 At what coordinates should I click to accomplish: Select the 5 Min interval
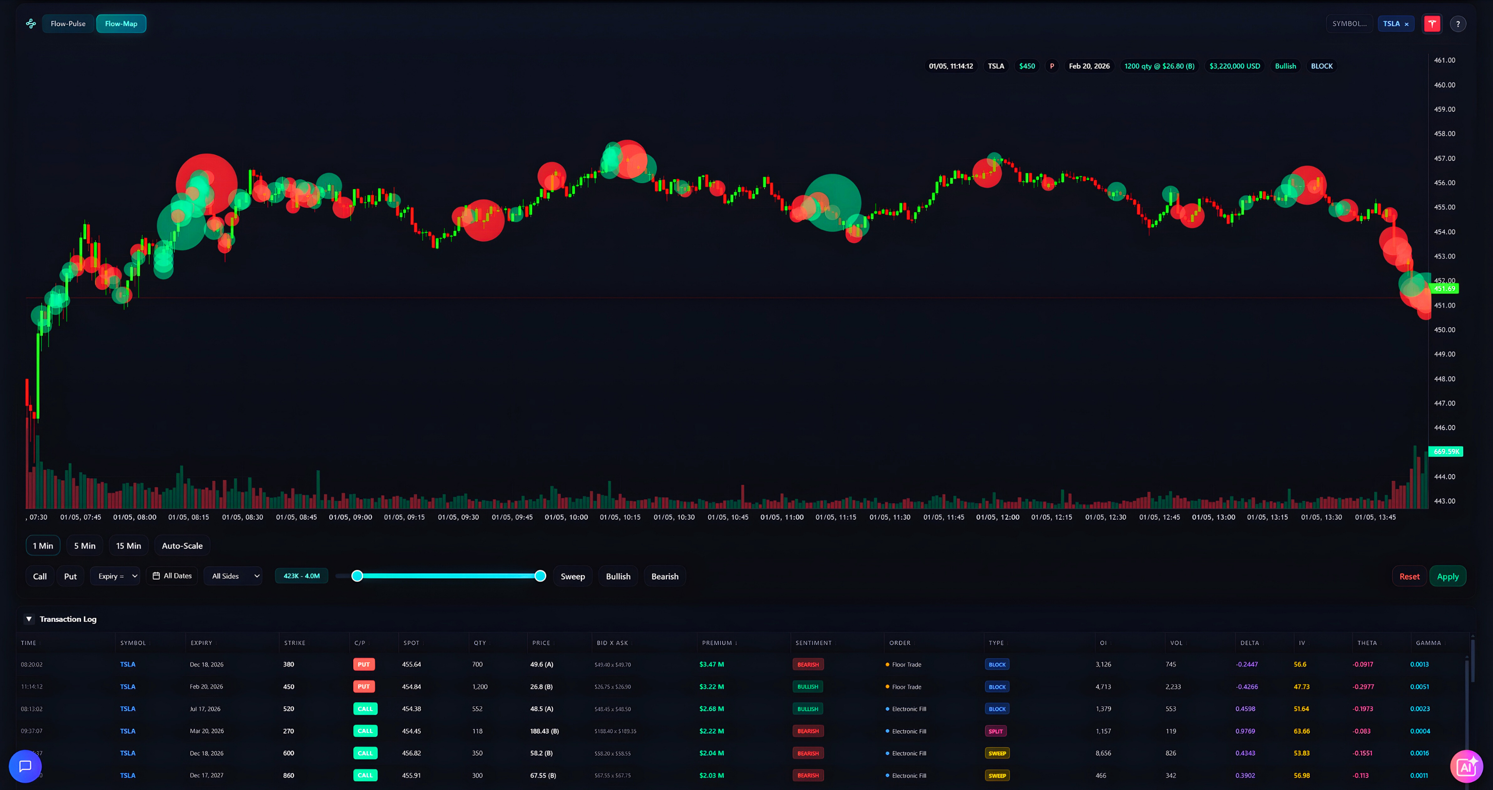coord(85,546)
